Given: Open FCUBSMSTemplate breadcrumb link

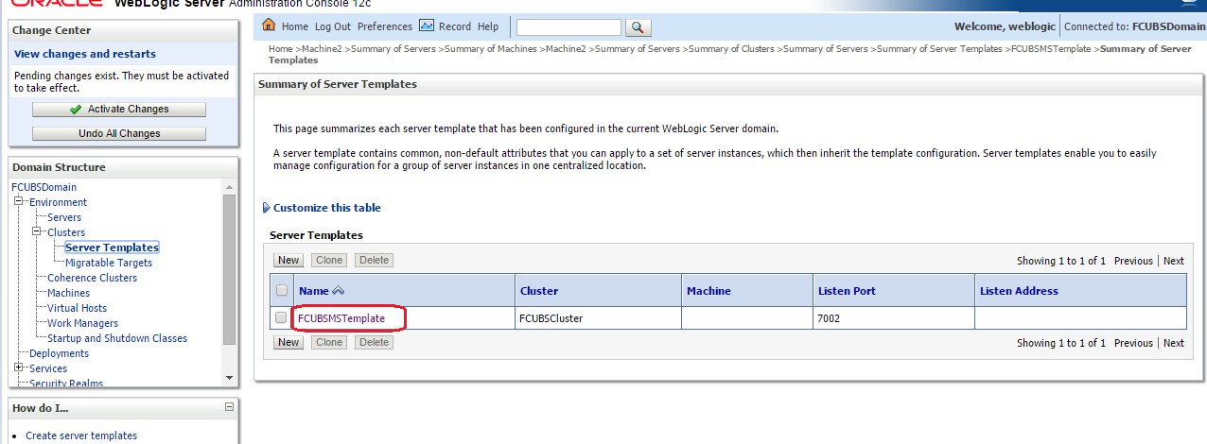Looking at the screenshot, I should coord(1052,48).
